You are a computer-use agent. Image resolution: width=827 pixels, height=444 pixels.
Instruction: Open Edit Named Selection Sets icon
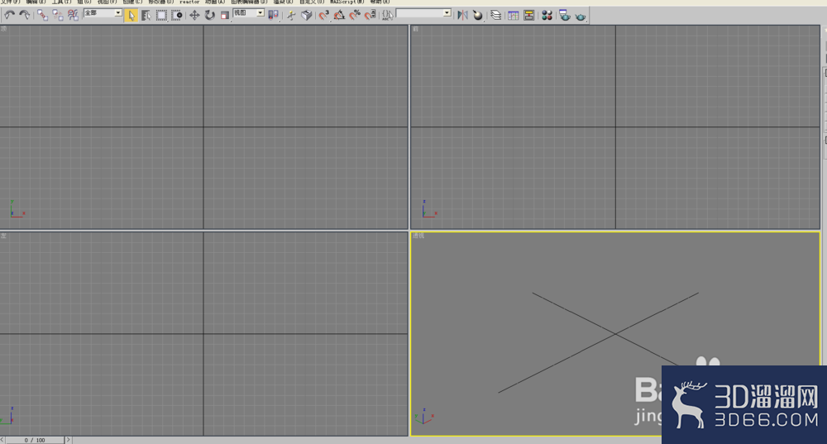pyautogui.click(x=388, y=15)
